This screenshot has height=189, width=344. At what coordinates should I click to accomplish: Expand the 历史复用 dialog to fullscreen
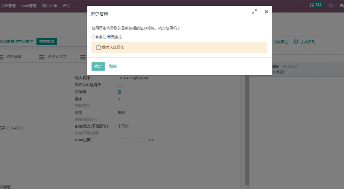pyautogui.click(x=254, y=12)
